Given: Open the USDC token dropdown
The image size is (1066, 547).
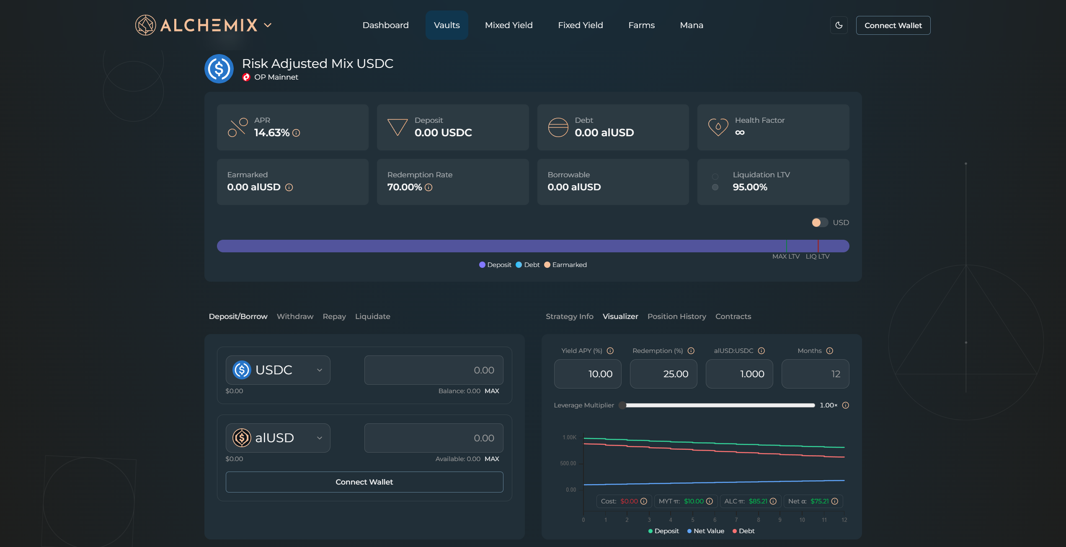Looking at the screenshot, I should (278, 370).
